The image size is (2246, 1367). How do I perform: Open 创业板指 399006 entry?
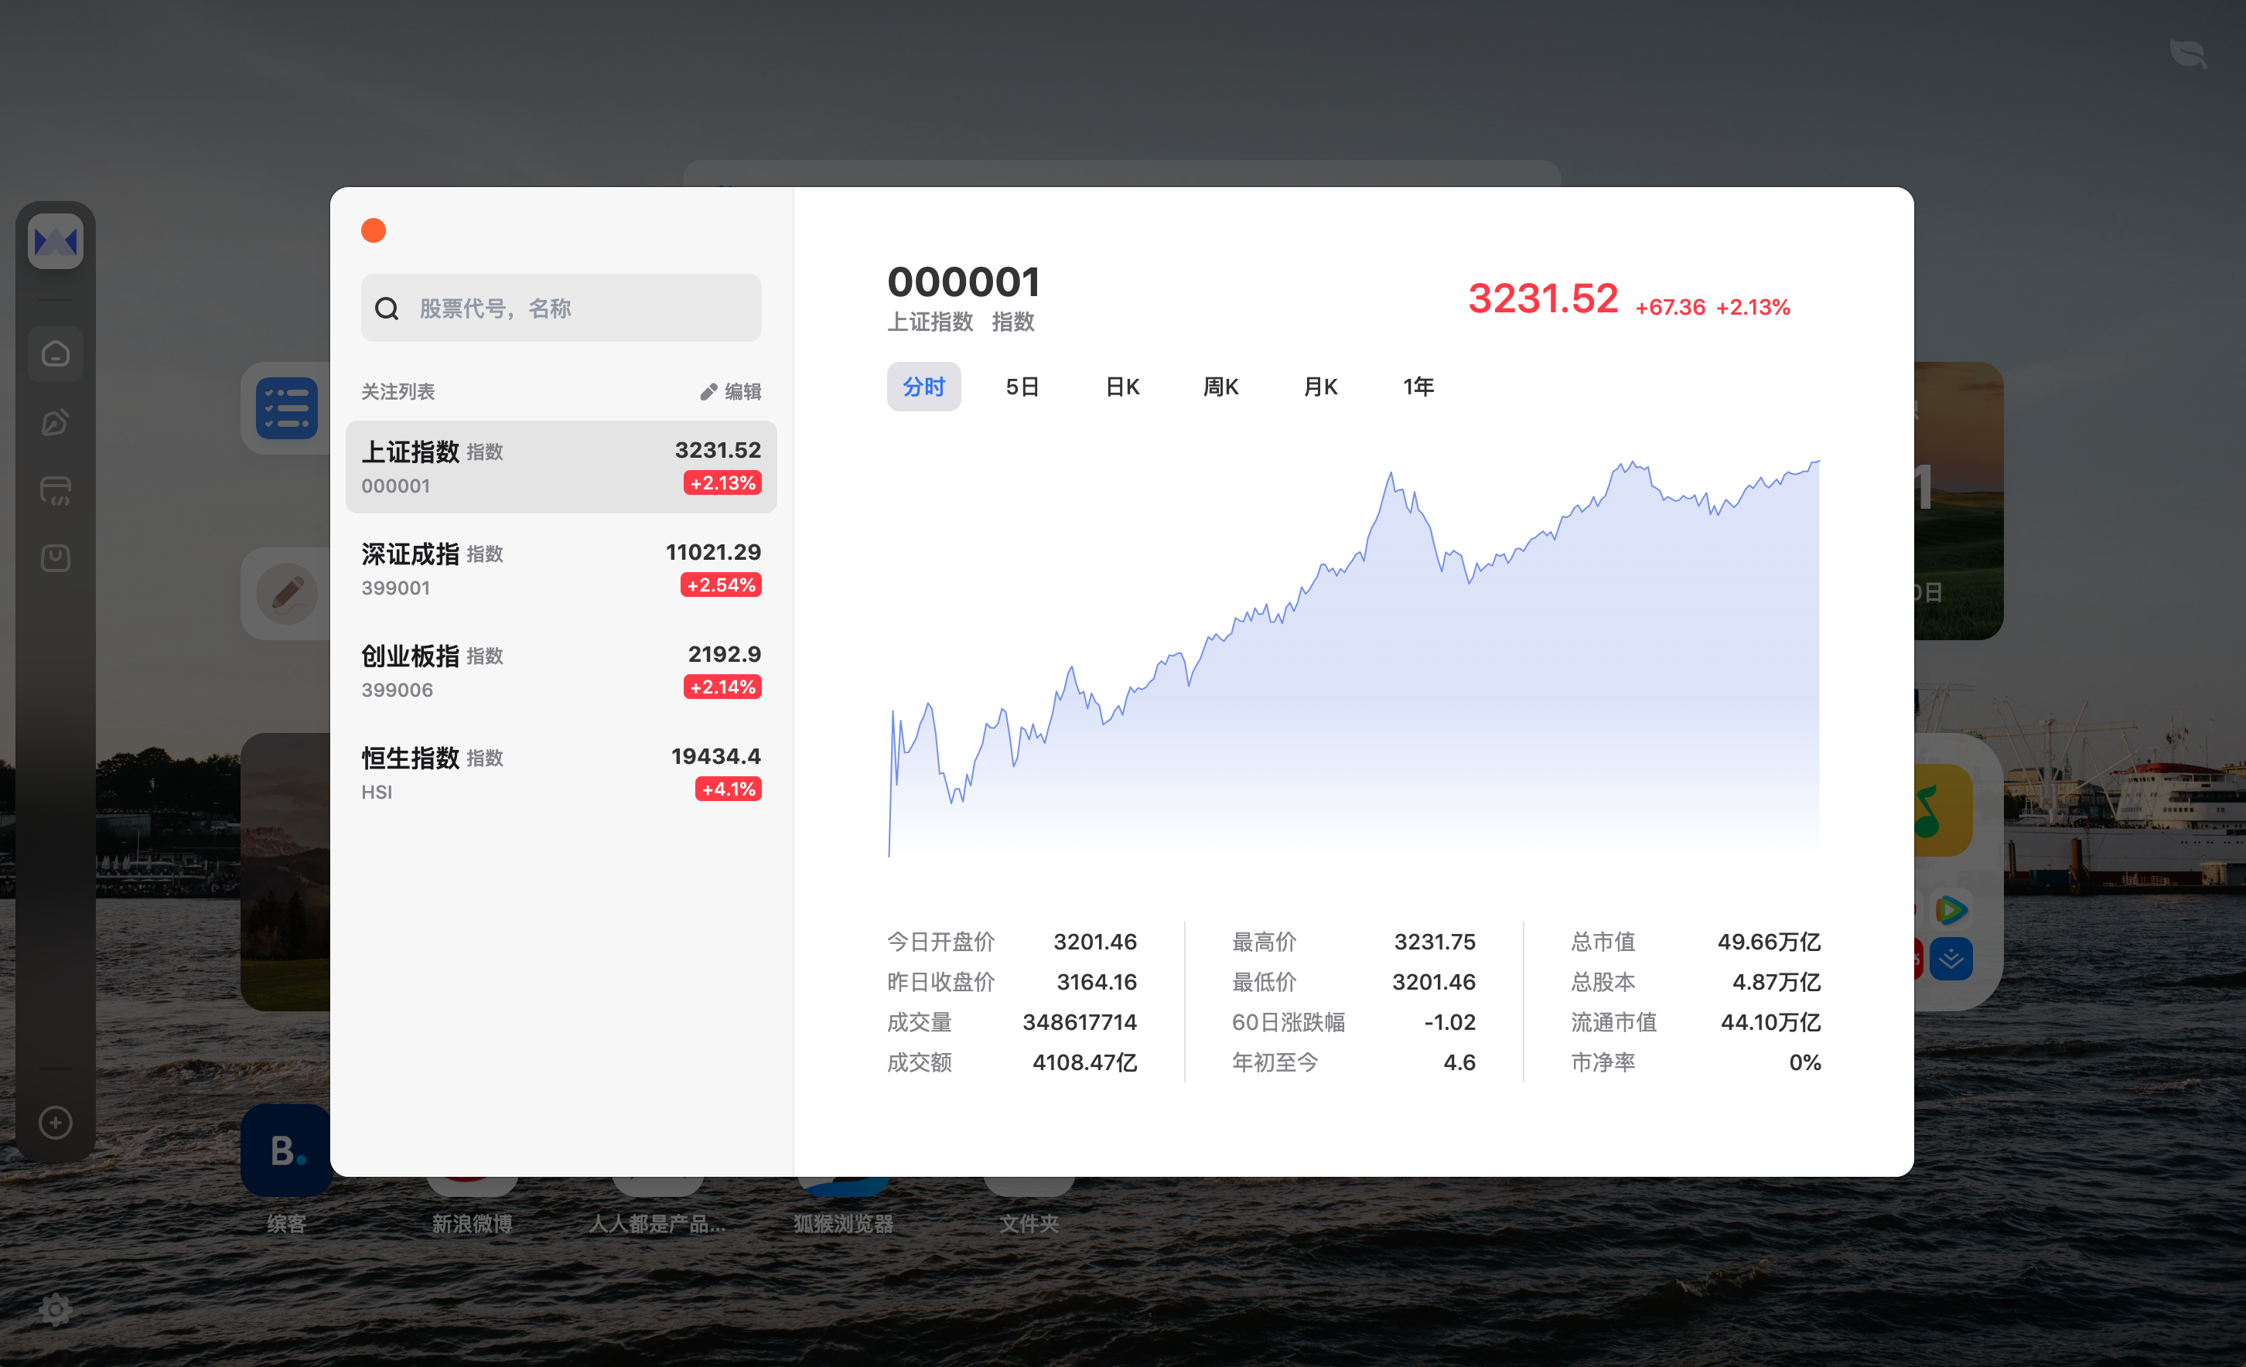561,670
